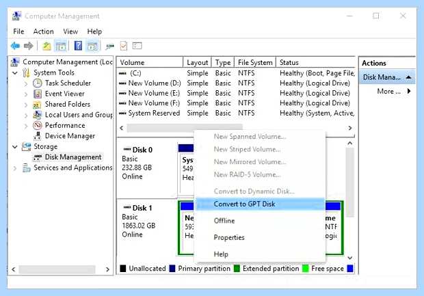The image size is (424, 296).
Task: Click the File System column header
Action: [255, 62]
